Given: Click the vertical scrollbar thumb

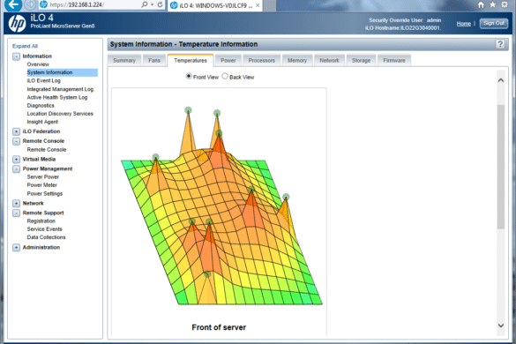Looking at the screenshot, I should [x=500, y=167].
